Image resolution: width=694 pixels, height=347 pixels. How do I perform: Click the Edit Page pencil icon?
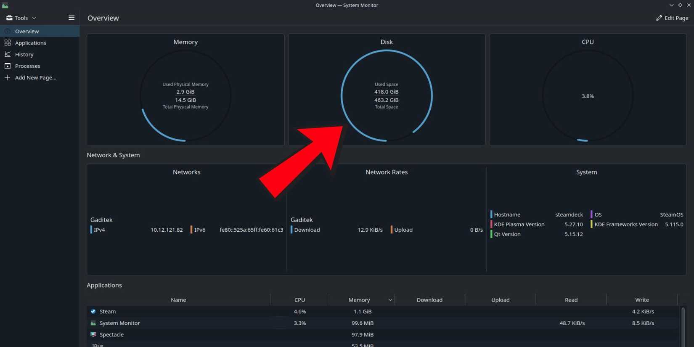pyautogui.click(x=659, y=18)
